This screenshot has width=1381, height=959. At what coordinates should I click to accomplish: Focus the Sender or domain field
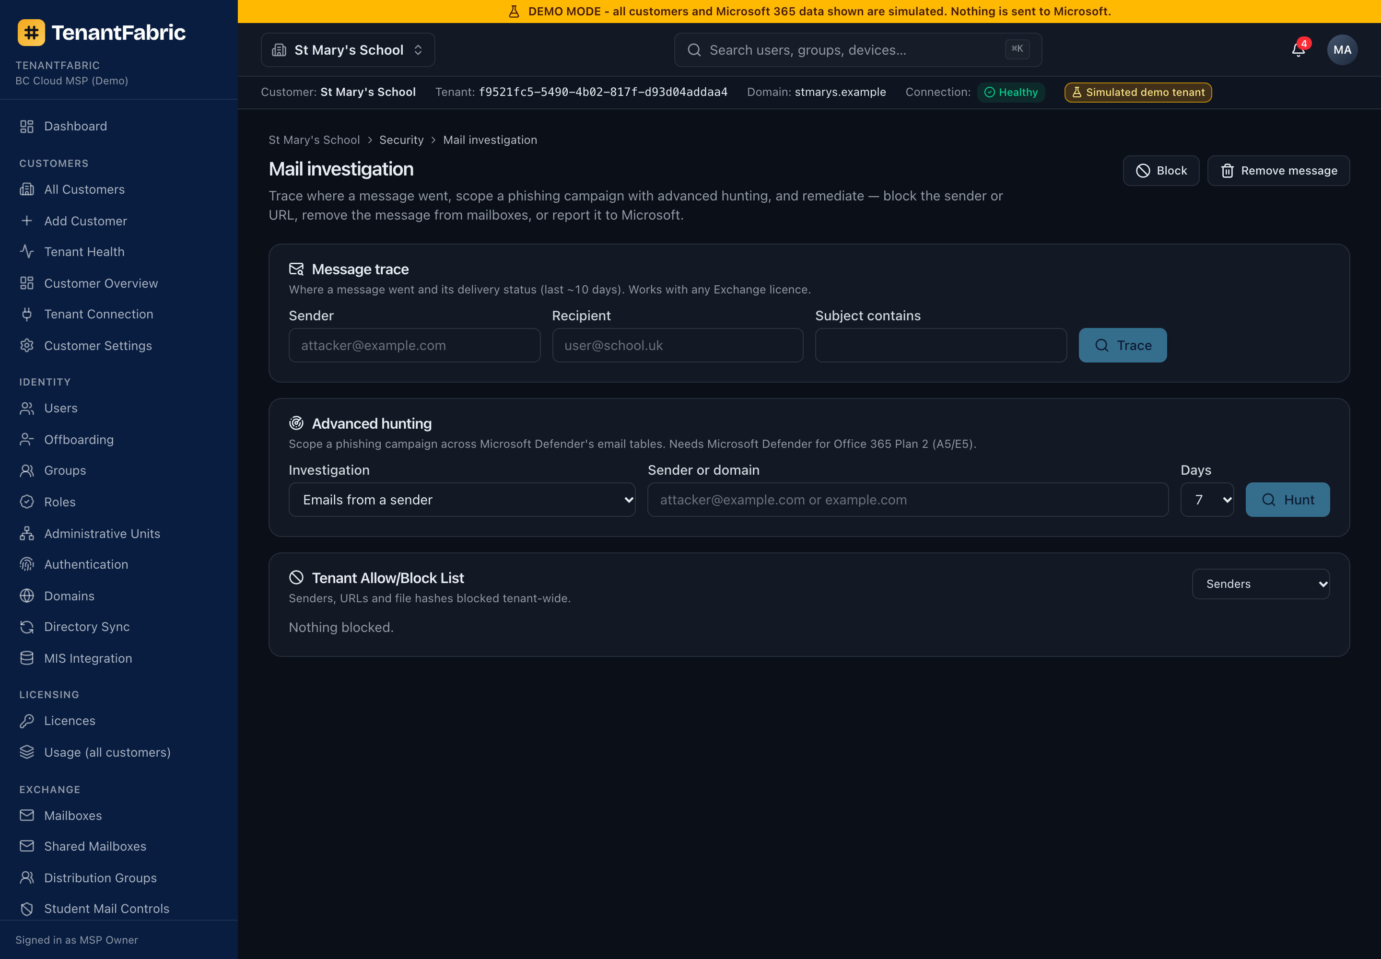pyautogui.click(x=908, y=499)
